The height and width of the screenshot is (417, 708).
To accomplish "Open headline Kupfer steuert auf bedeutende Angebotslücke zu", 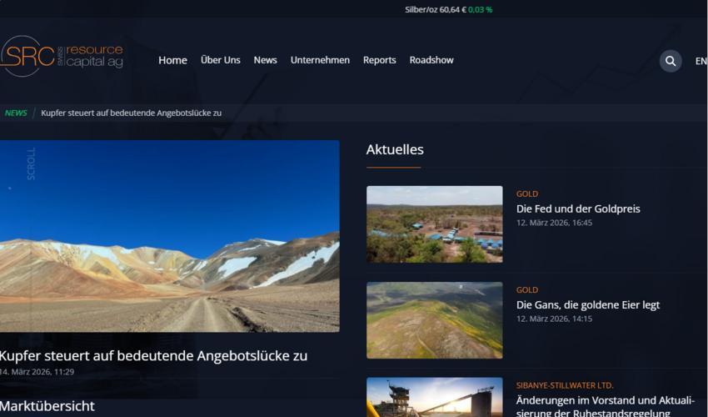I will click(x=153, y=356).
